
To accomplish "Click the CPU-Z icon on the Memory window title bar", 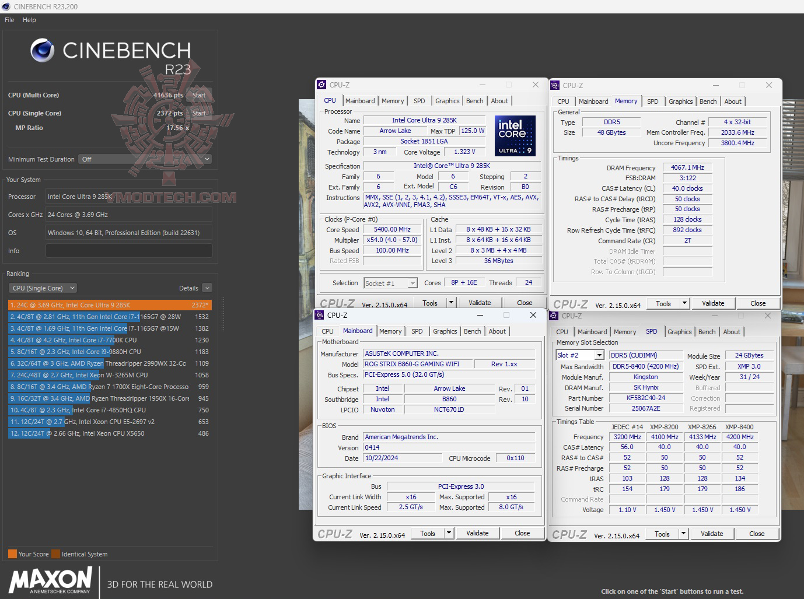I will click(554, 85).
